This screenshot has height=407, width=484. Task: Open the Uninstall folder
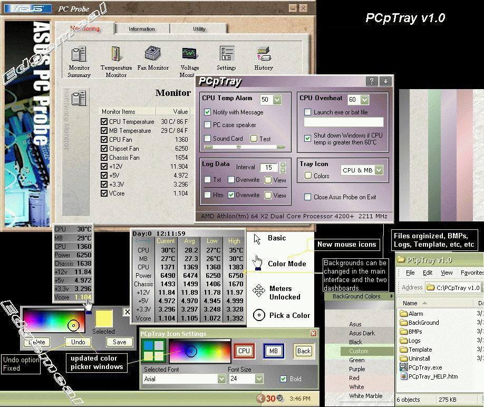[x=415, y=358]
